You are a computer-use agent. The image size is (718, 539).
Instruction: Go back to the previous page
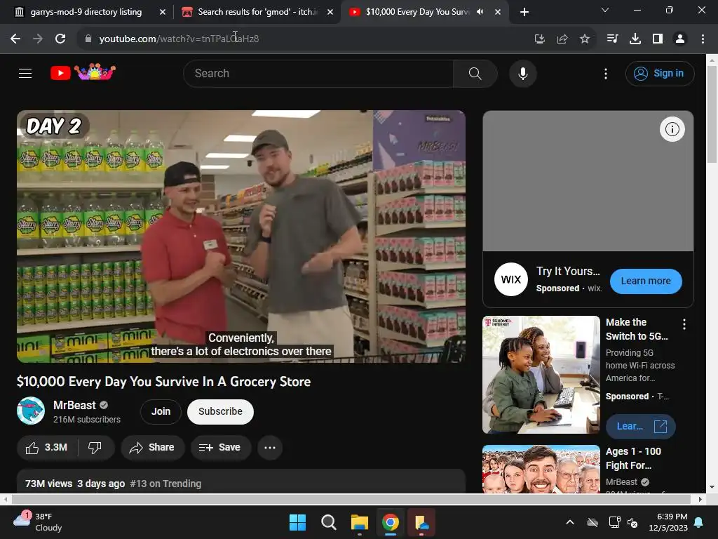pyautogui.click(x=15, y=39)
